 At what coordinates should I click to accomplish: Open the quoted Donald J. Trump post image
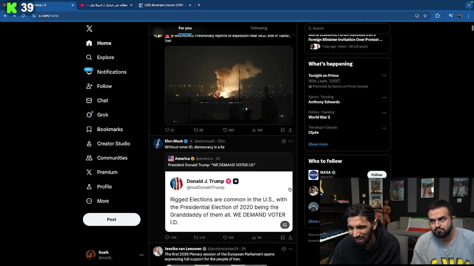pyautogui.click(x=229, y=201)
